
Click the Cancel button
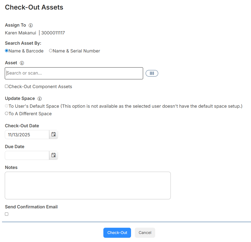pos(145,233)
